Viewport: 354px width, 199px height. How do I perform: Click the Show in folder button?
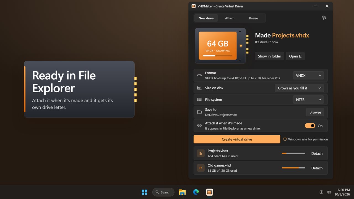269,56
